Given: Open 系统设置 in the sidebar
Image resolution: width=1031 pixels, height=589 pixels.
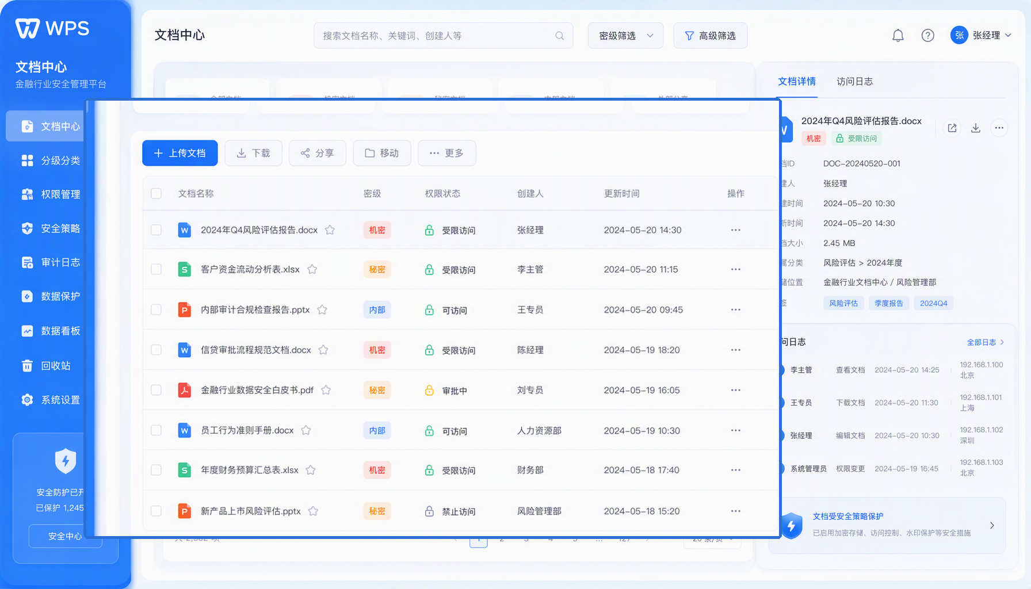Looking at the screenshot, I should [51, 400].
